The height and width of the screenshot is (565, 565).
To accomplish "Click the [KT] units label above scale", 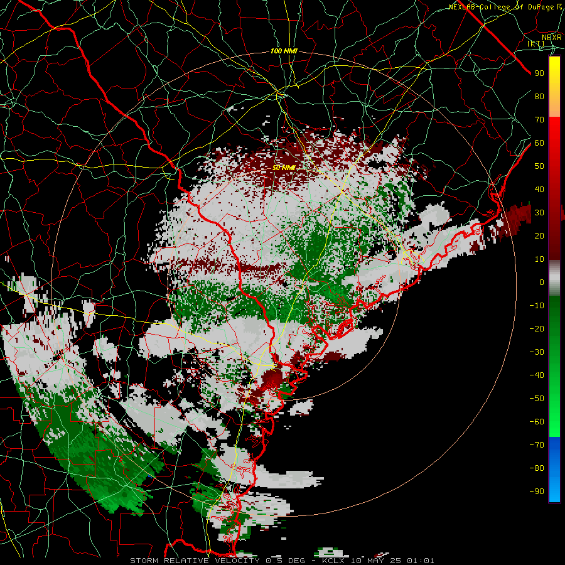I will 535,43.
